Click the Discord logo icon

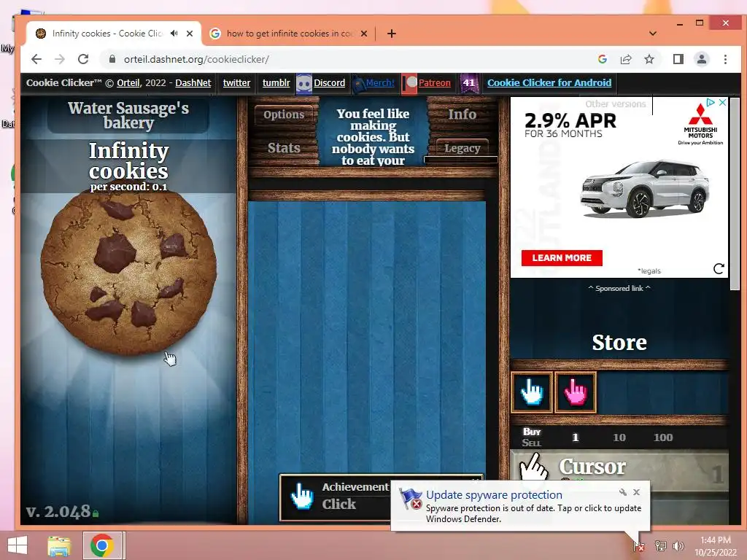pos(303,84)
